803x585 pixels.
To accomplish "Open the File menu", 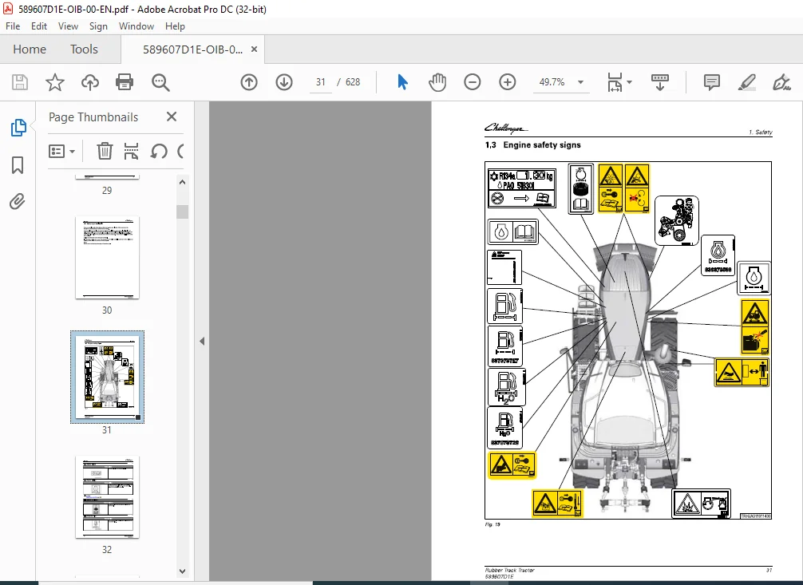I will 13,26.
